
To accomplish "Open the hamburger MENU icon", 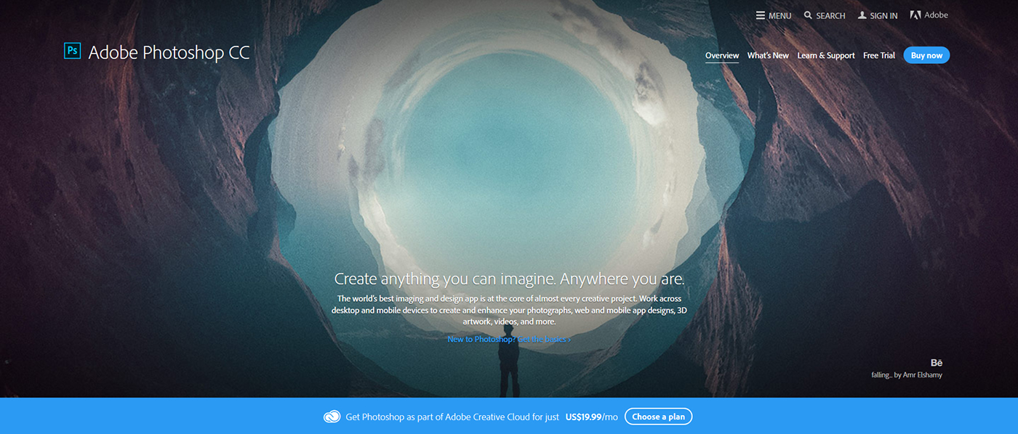I will (x=760, y=15).
